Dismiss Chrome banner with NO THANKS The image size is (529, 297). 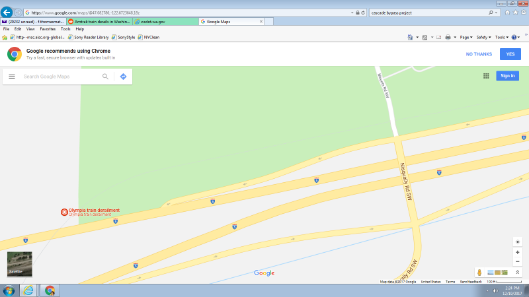[x=479, y=54]
